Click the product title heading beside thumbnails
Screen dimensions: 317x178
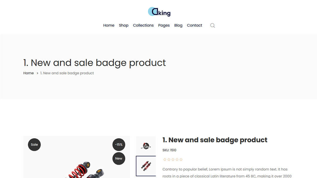point(215,140)
